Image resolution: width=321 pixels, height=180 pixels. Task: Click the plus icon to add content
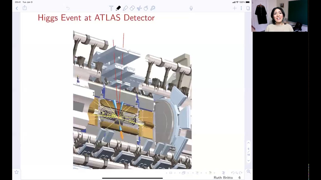pos(234,8)
